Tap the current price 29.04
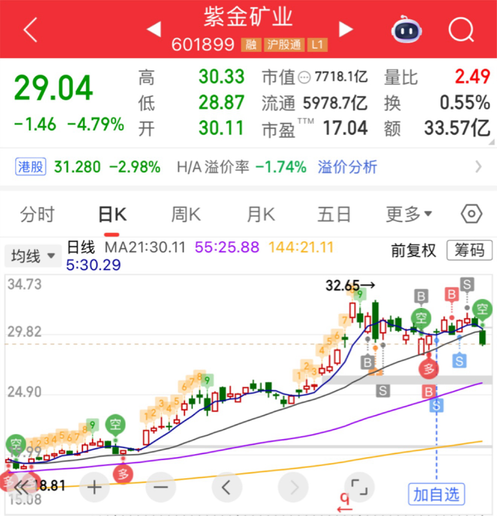Viewport: 497px width, 516px height. tap(53, 88)
